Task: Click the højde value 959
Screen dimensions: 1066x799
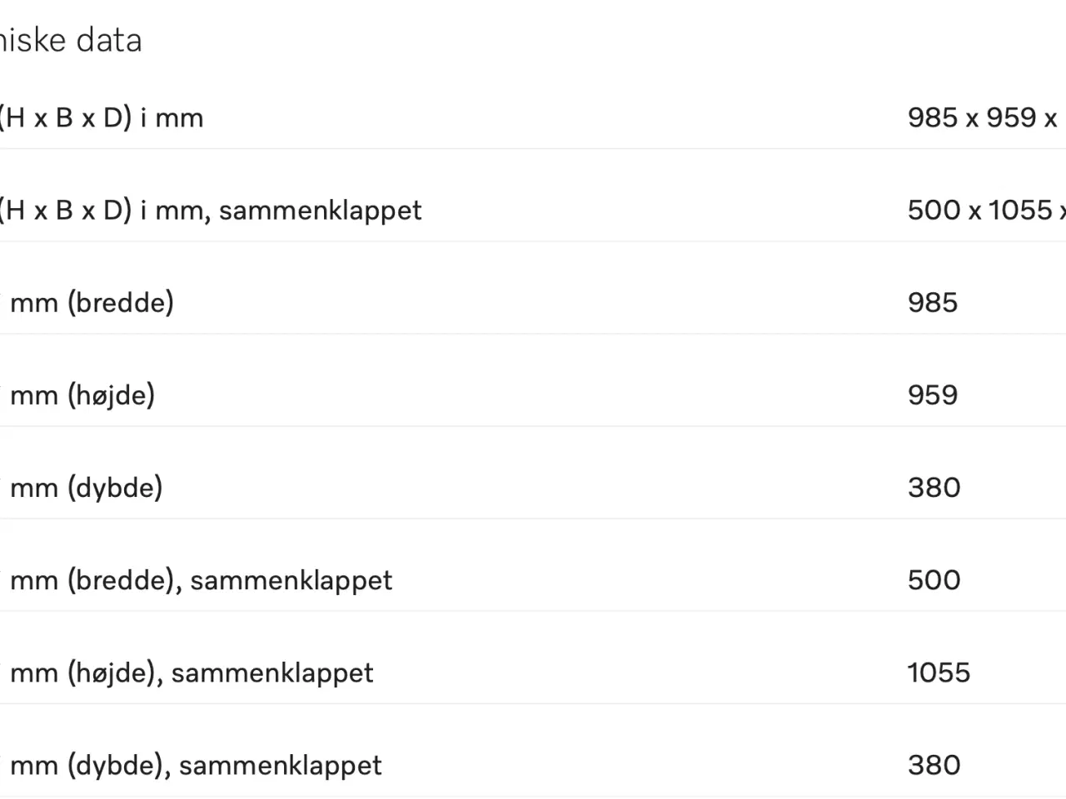Action: [933, 395]
